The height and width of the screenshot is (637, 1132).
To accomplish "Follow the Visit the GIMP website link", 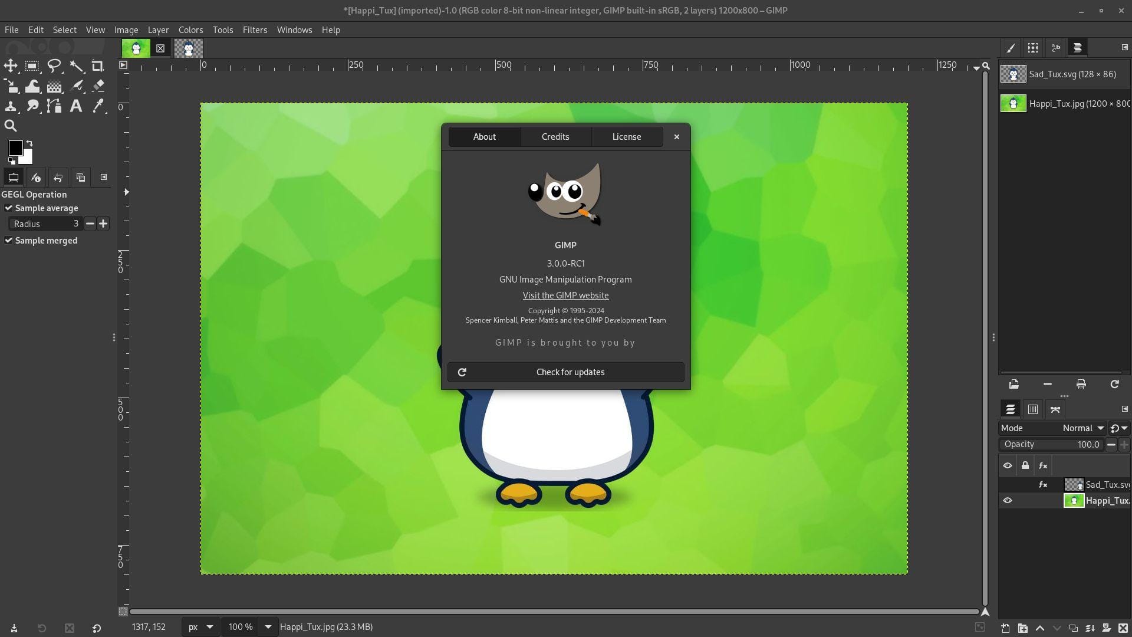I will [x=565, y=295].
